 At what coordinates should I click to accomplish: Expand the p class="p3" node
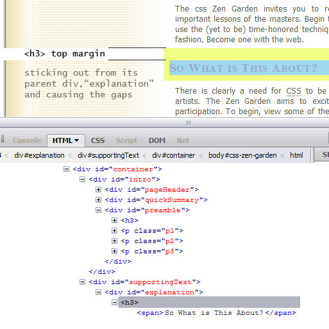[114, 251]
